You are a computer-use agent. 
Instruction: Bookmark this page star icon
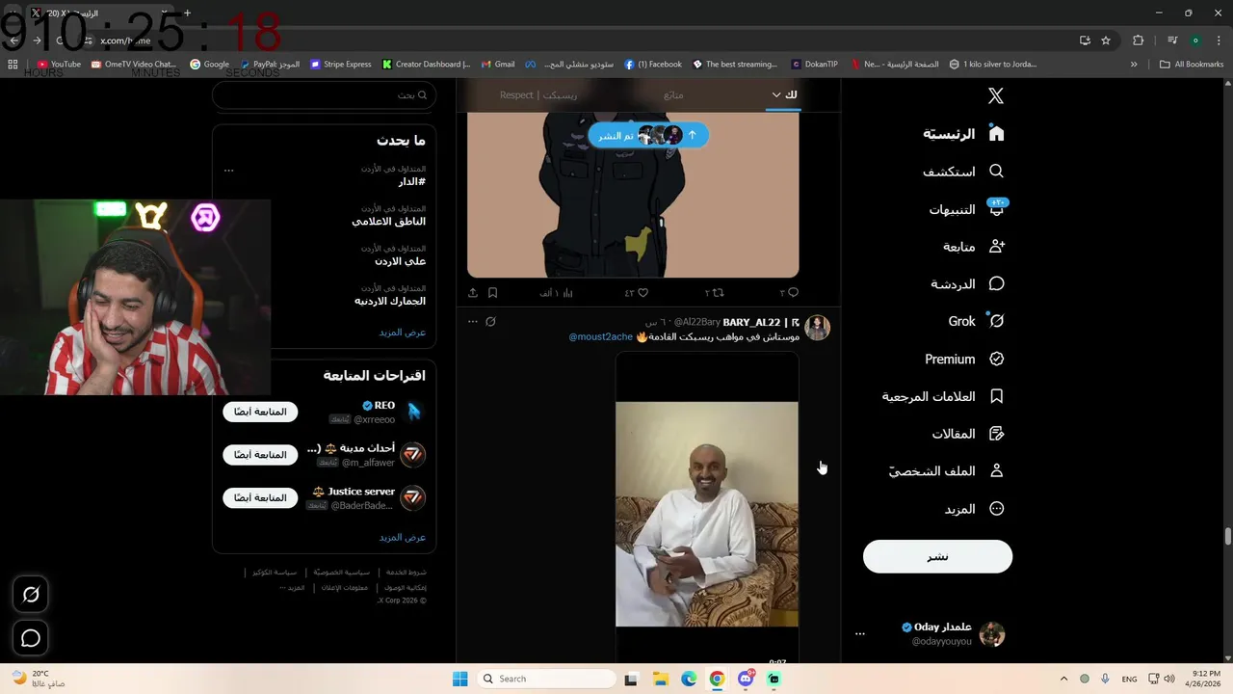1106,40
